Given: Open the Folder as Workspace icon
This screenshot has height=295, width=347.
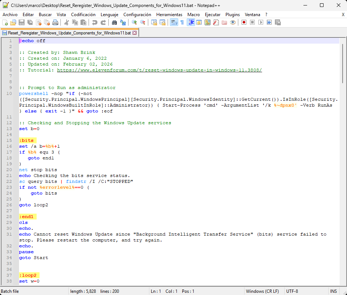Looking at the screenshot, I should point(224,22).
